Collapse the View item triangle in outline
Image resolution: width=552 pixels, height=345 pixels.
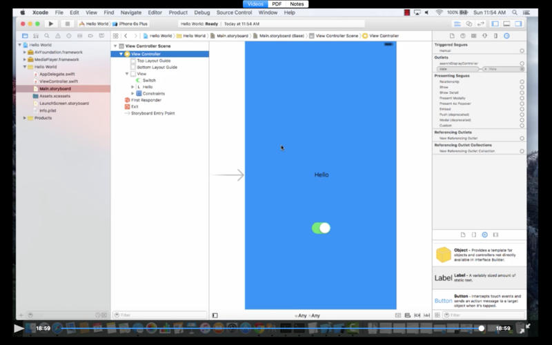(x=127, y=74)
